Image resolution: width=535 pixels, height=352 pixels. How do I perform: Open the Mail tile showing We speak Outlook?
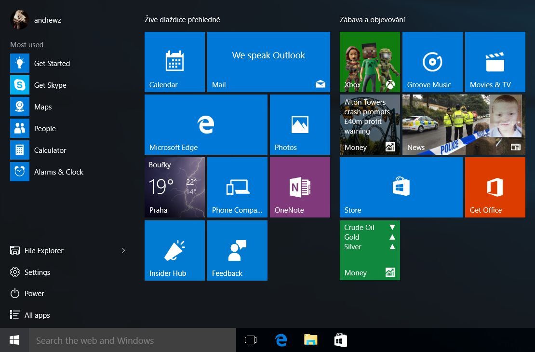click(x=268, y=62)
